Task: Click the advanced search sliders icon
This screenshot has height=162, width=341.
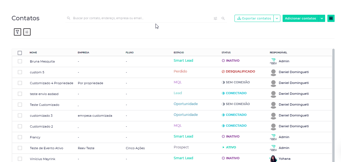Action: click(x=215, y=18)
